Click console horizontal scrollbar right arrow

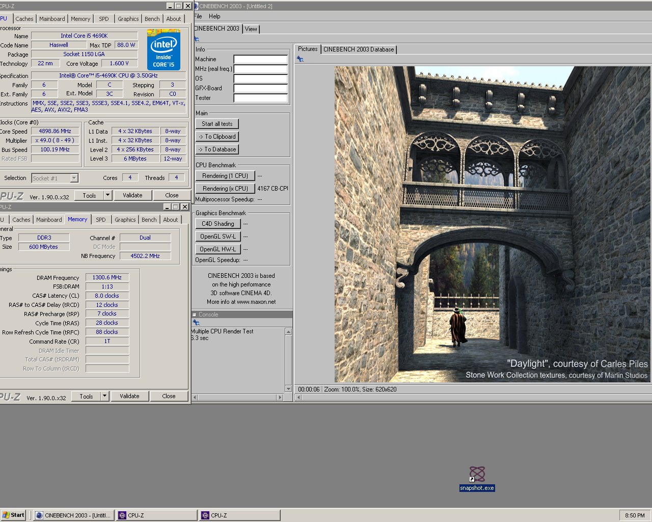[x=280, y=397]
